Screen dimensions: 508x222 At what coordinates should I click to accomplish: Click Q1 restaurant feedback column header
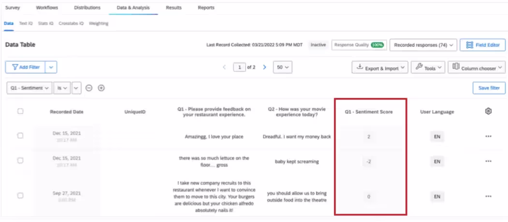pos(214,111)
